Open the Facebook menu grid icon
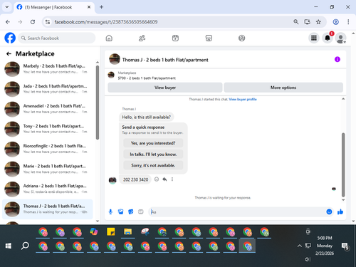This screenshot has height=267, width=356. (x=314, y=38)
